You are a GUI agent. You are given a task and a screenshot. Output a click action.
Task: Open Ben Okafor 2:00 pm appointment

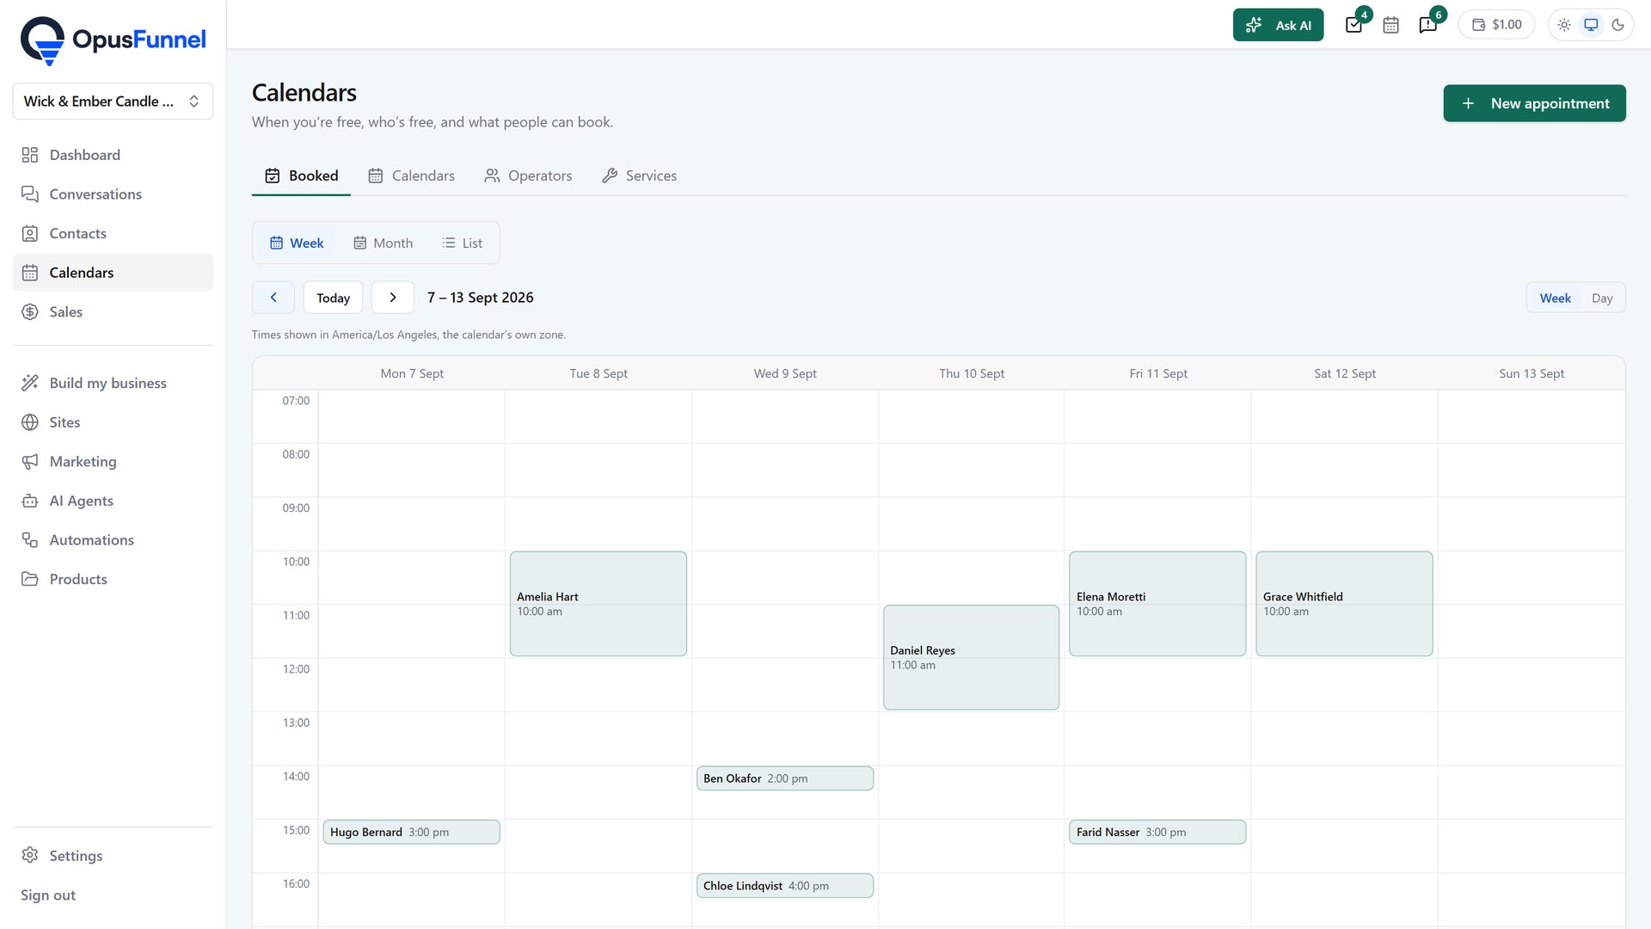click(785, 778)
